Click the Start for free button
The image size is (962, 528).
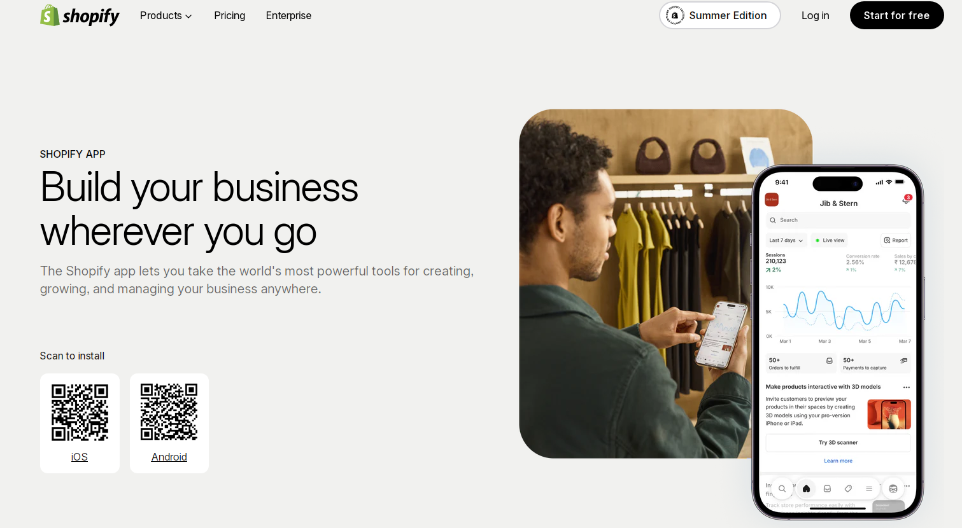896,15
